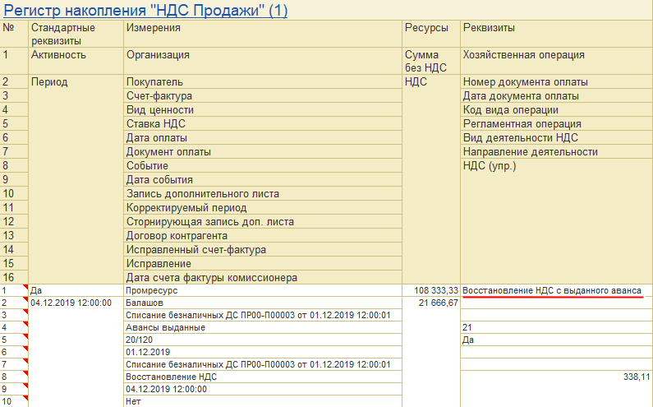Viewport: 653px width, 407px height.
Task: Select the Стандартные реквизиты header cell
Action: pos(76,34)
